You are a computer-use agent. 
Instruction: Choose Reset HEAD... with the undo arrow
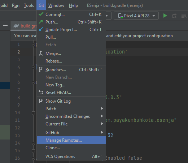tap(71, 93)
